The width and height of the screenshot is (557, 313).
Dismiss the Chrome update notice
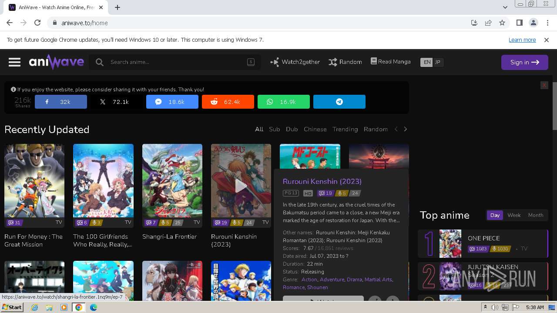coord(547,40)
